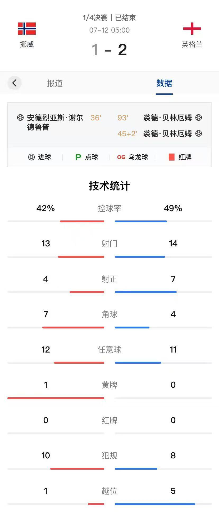Viewport: 219px width, 519px height.
Task: Click ball icon next to 45+2' 裘德·贝林厄姆
Action: pyautogui.click(x=199, y=133)
